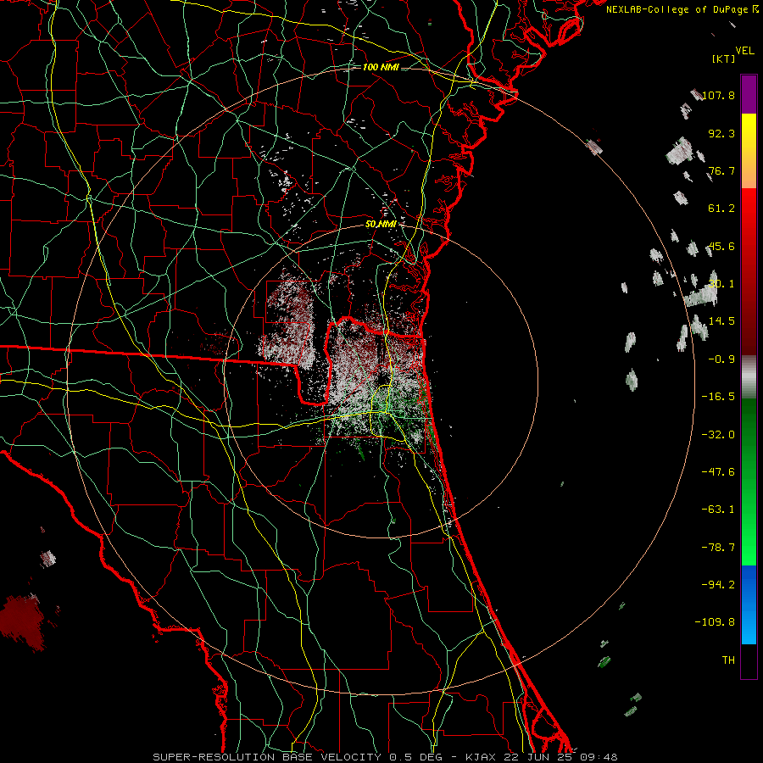Click the KJAX station identifier
This screenshot has width=763, height=763.
tap(481, 757)
